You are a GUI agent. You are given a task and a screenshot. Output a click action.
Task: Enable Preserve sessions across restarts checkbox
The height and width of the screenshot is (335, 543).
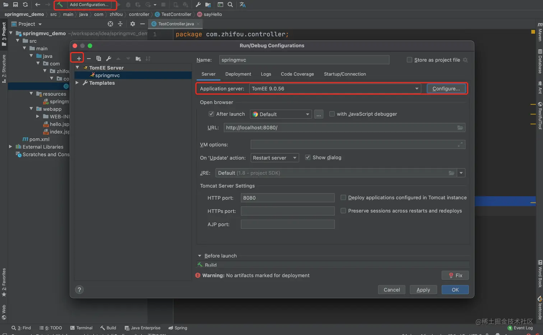343,211
